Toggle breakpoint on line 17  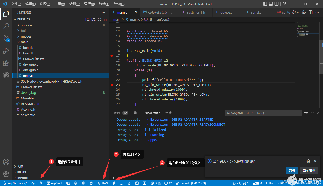[112, 55]
